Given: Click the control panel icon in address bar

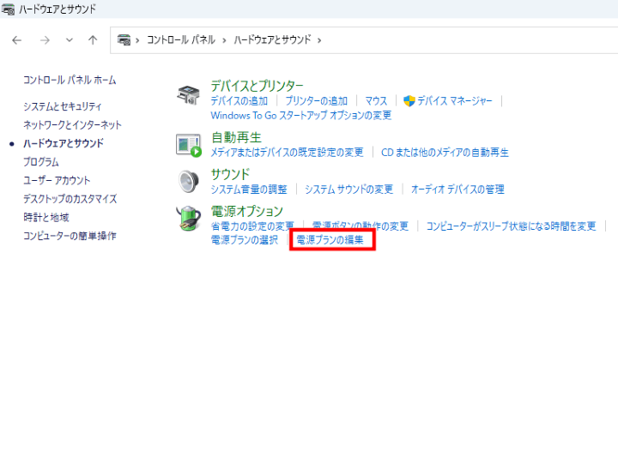Looking at the screenshot, I should point(124,39).
